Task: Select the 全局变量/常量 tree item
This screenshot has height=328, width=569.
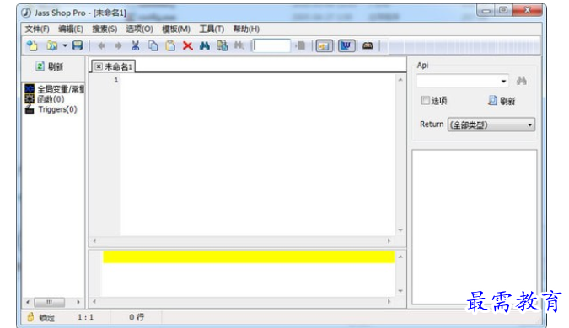Action: (x=55, y=89)
